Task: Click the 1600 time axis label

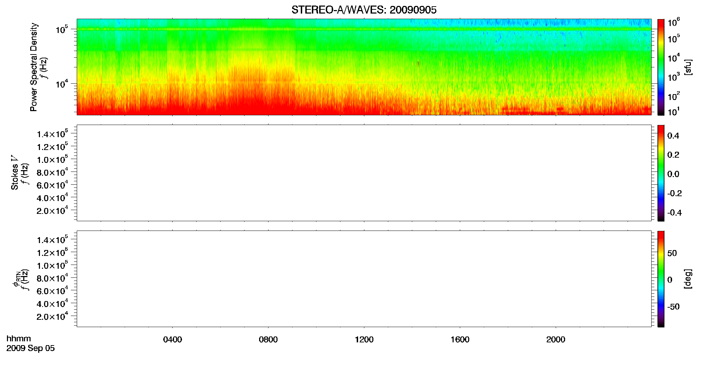Action: [x=460, y=340]
